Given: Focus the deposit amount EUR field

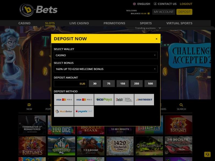Looking at the screenshot, I should pyautogui.click(x=70, y=84).
